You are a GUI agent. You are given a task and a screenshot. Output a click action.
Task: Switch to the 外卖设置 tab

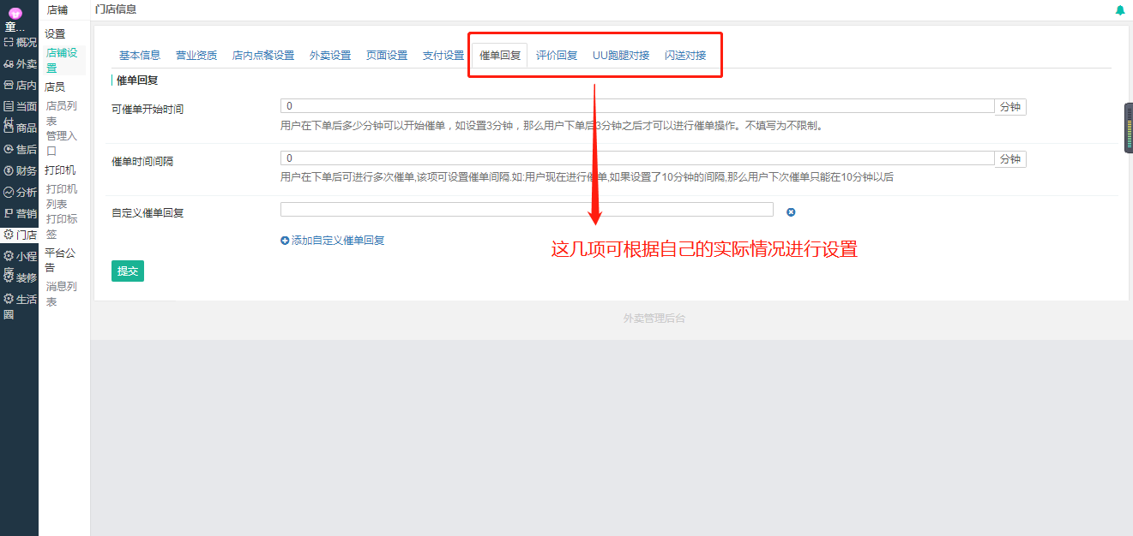[x=330, y=56]
